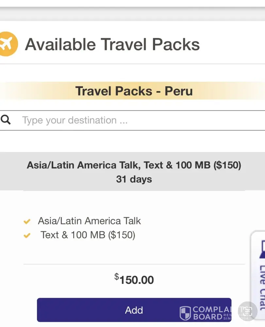Image resolution: width=265 pixels, height=327 pixels.
Task: Click the gray bar at the page top
Action: tap(132, 14)
